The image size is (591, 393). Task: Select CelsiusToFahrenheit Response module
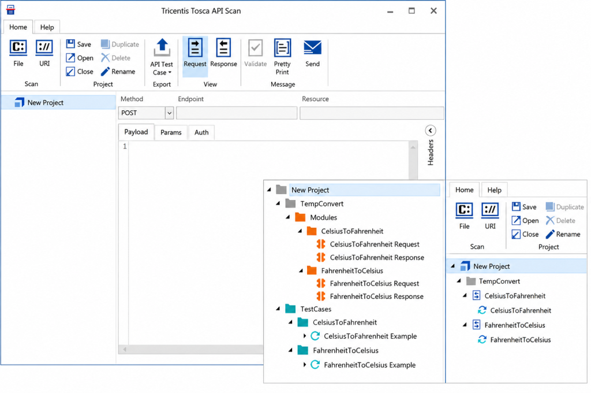click(377, 257)
